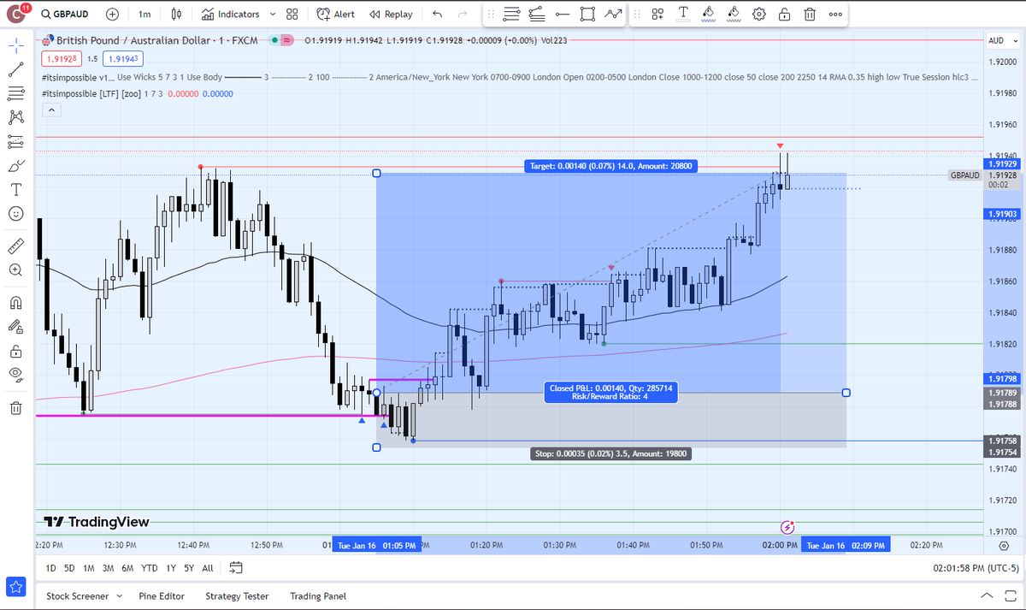Select the 5D date range

70,568
